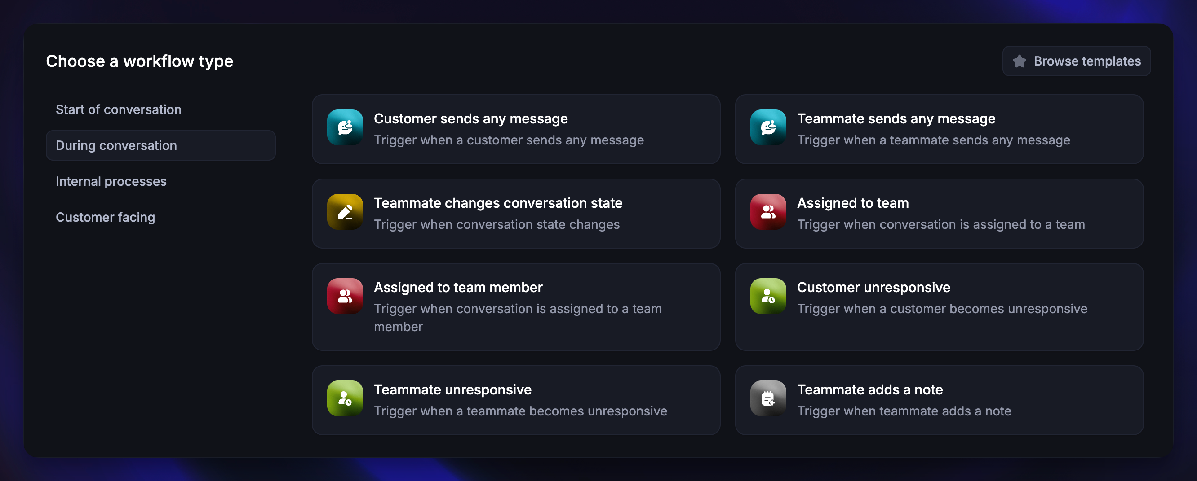Click 'Trigger when a teammate becomes unresponsive' description
The image size is (1197, 481).
click(x=520, y=411)
